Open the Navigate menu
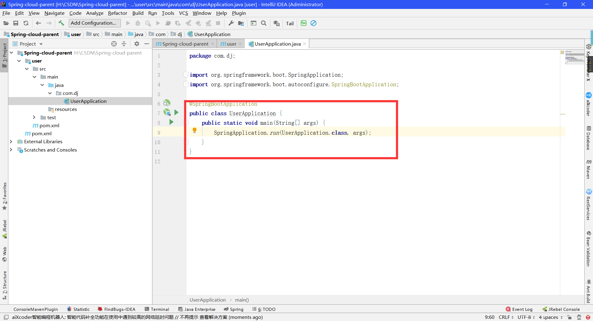Screen dimensions: 593x321 point(54,13)
